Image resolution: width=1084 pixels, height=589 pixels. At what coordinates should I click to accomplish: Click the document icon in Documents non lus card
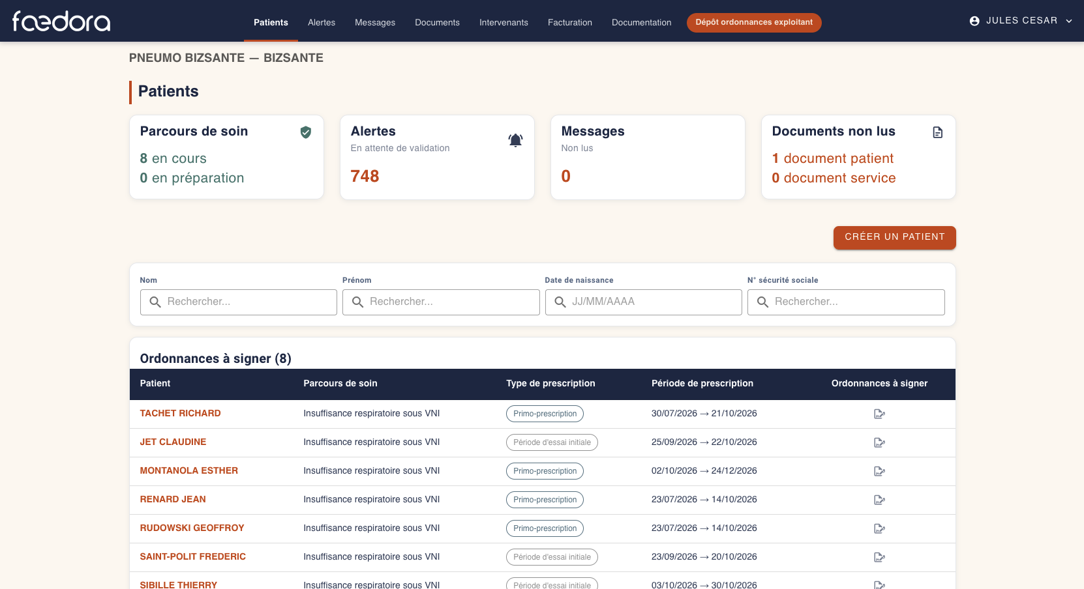[938, 132]
